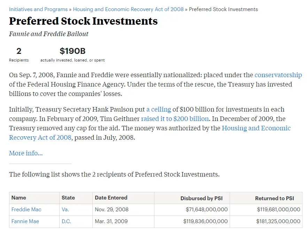Screen dimensions: 307x236
Task: Sort by Disbursed by PSI header
Action: coord(201,198)
